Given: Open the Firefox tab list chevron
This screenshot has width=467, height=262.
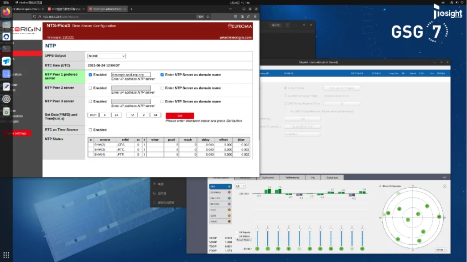Looking at the screenshot, I should point(230,9).
